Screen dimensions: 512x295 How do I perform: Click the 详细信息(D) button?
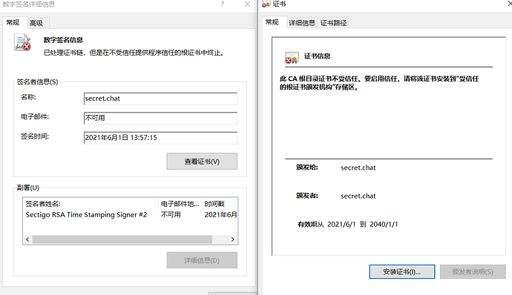pos(202,260)
